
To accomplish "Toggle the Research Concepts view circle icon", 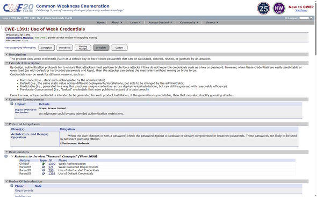I will click(x=6, y=156).
